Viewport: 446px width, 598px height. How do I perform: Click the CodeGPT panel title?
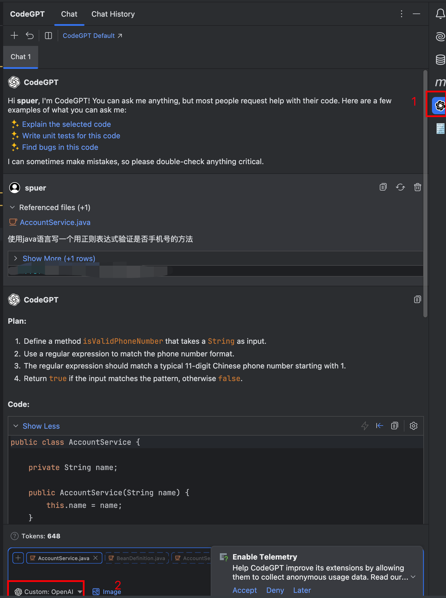pyautogui.click(x=27, y=14)
